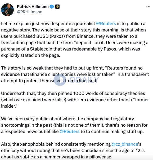Open Patrick Hillmann's profile avatar
The height and width of the screenshot is (160, 153).
pos(7,10)
